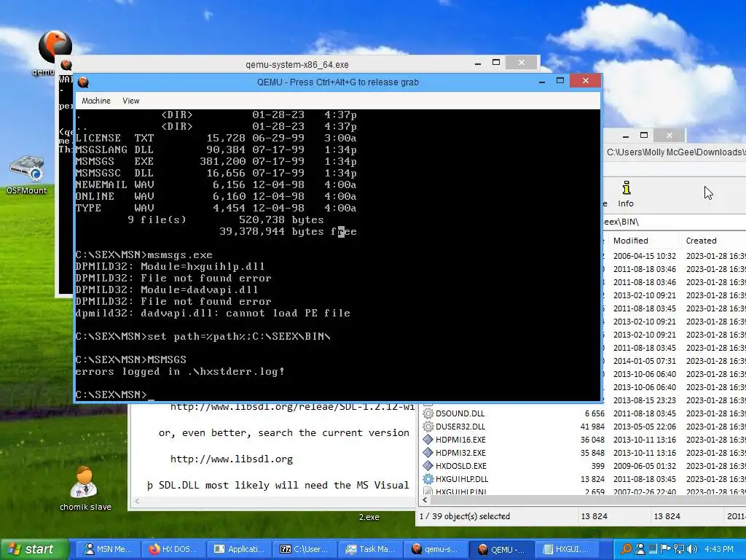Viewport: 746px width, 560px height.
Task: Click text editor horizontal scrollbar left arrow
Action: (x=137, y=501)
